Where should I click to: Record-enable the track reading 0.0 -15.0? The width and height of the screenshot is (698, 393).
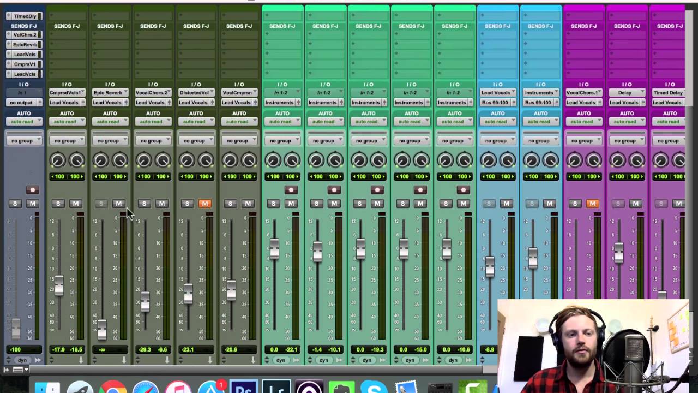pos(420,190)
